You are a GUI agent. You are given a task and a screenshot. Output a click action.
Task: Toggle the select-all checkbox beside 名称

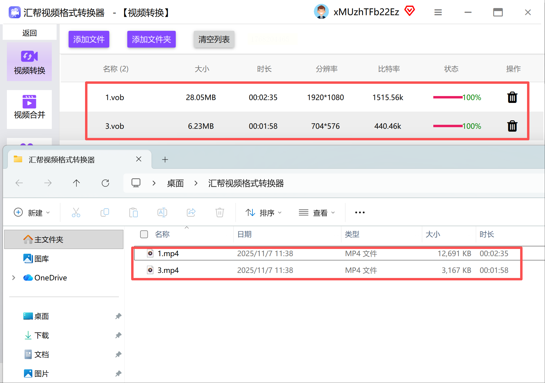pos(144,234)
